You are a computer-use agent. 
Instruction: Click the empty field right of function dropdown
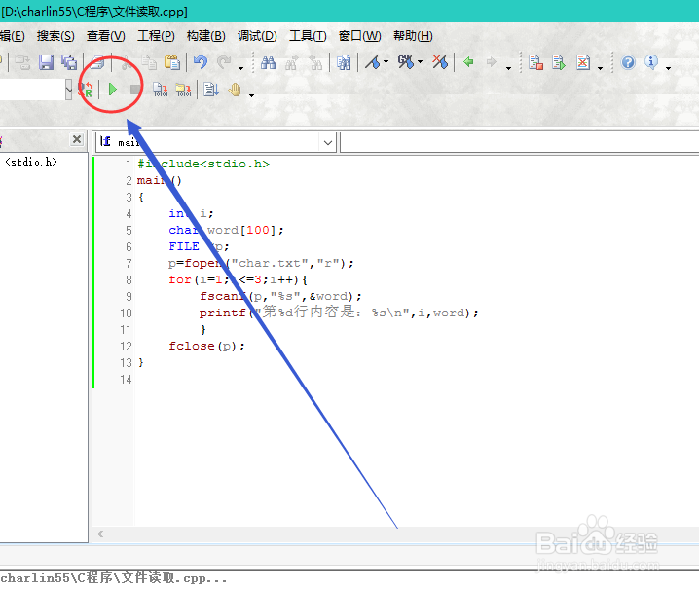[519, 143]
